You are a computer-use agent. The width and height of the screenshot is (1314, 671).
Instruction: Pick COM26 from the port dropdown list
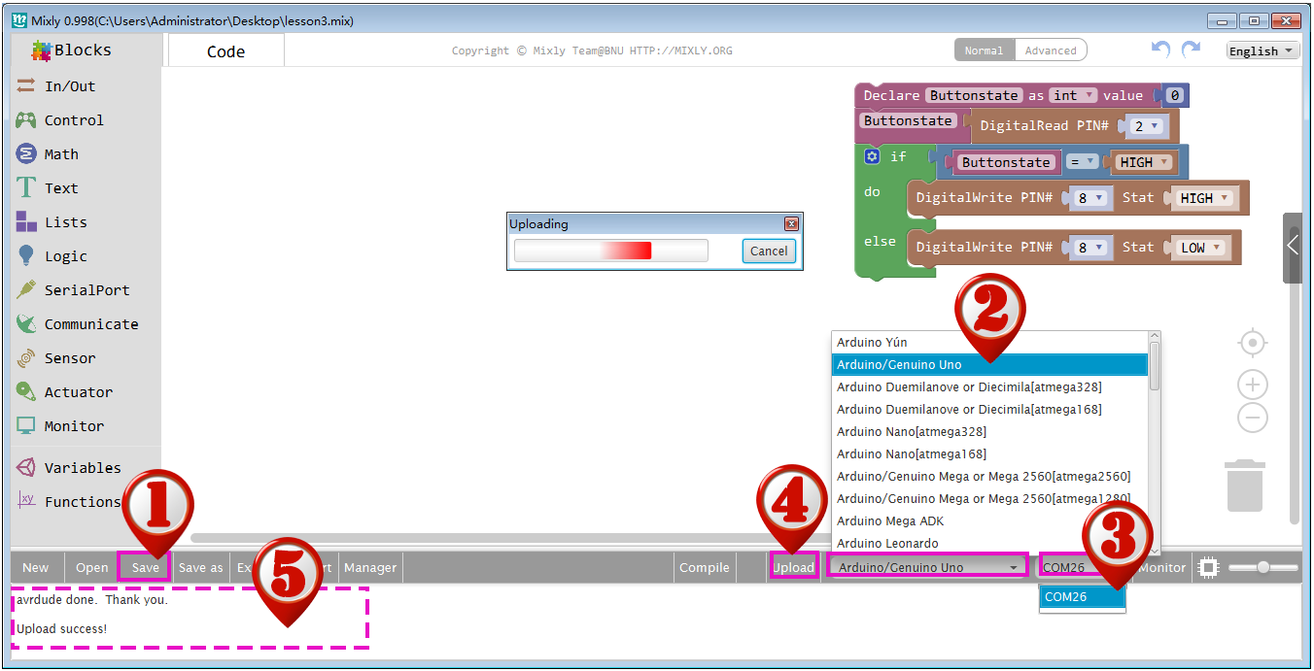click(1083, 597)
